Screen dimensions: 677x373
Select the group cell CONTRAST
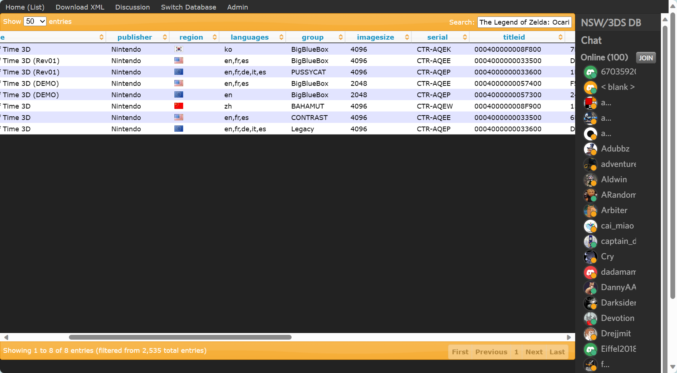310,117
